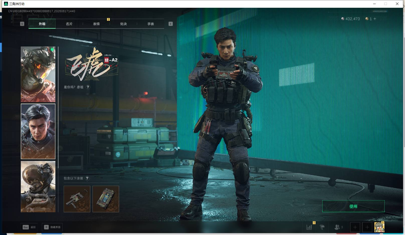
Task: Open the 外观 tab
Action: pos(42,24)
